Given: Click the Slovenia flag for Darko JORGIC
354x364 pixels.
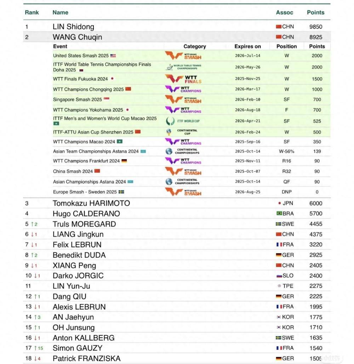Looking at the screenshot, I should point(279,276).
